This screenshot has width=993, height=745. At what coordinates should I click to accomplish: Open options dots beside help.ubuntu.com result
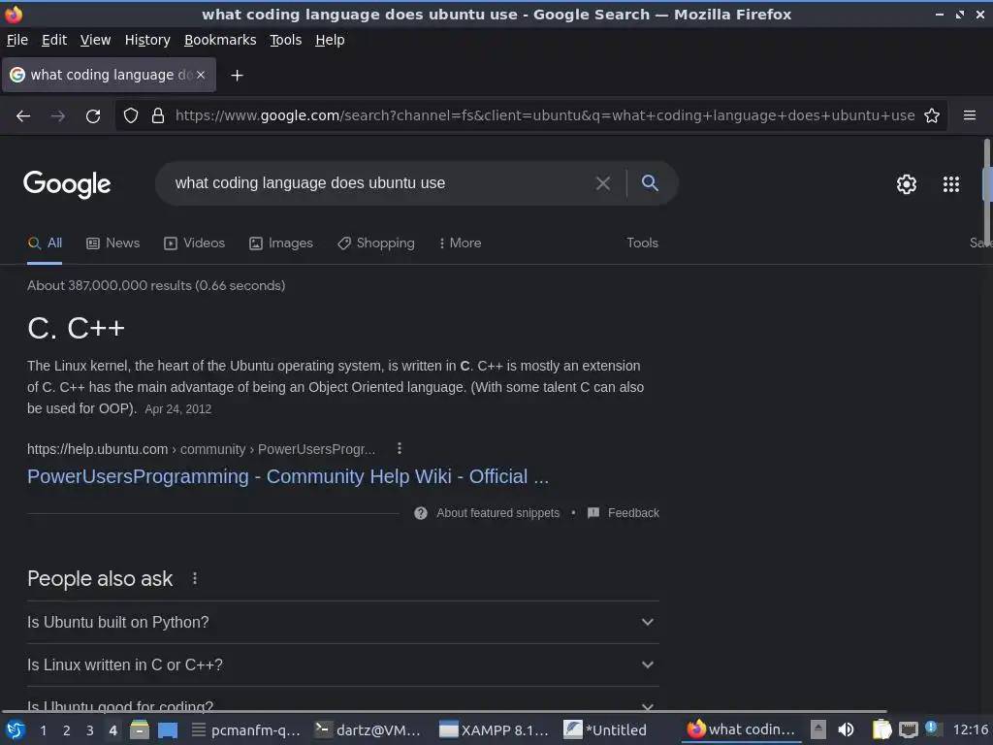click(399, 448)
